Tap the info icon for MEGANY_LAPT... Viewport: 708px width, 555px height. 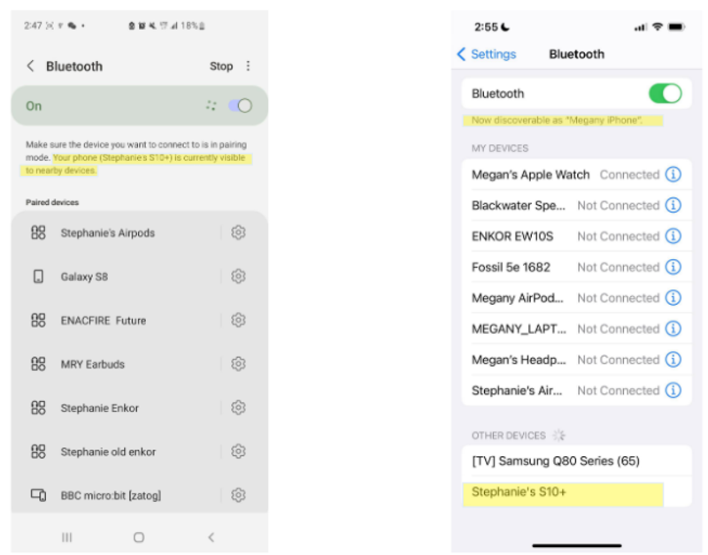tap(673, 329)
